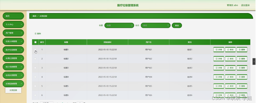Open 详情 for row 标题4

[219, 77]
